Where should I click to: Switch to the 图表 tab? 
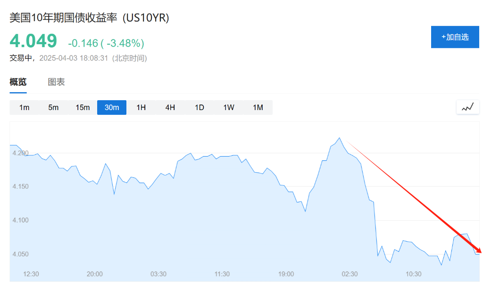pyautogui.click(x=56, y=82)
